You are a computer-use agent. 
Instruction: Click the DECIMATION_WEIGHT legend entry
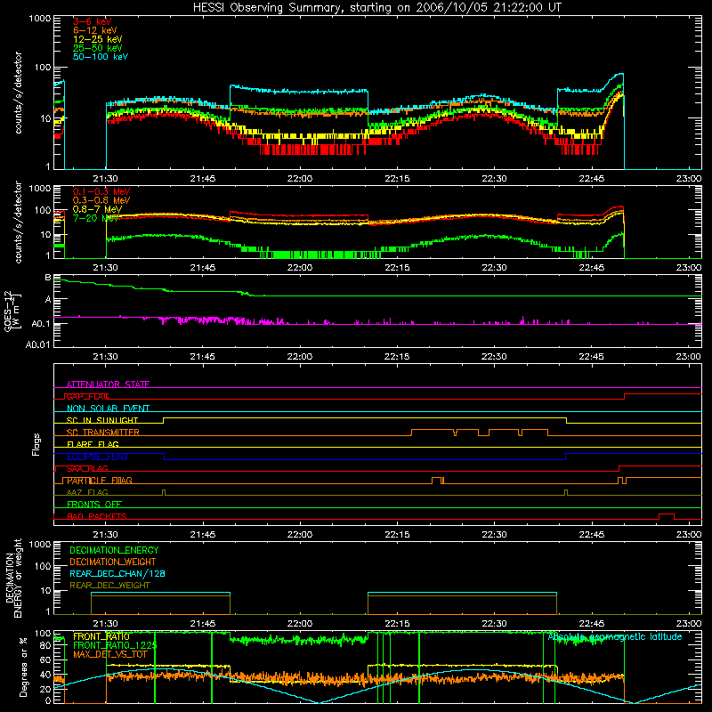pyautogui.click(x=113, y=562)
